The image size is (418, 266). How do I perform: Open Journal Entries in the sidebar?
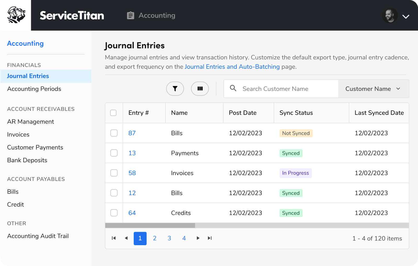[x=46, y=76]
